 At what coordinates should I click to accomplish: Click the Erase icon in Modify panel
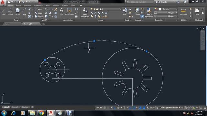click(x=56, y=9)
